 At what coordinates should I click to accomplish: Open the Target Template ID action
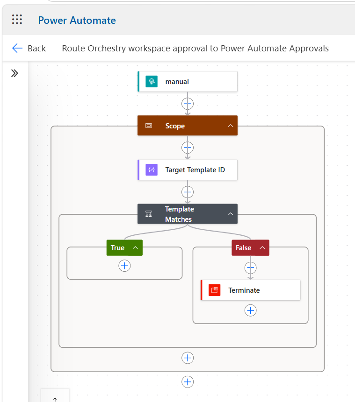pyautogui.click(x=188, y=170)
